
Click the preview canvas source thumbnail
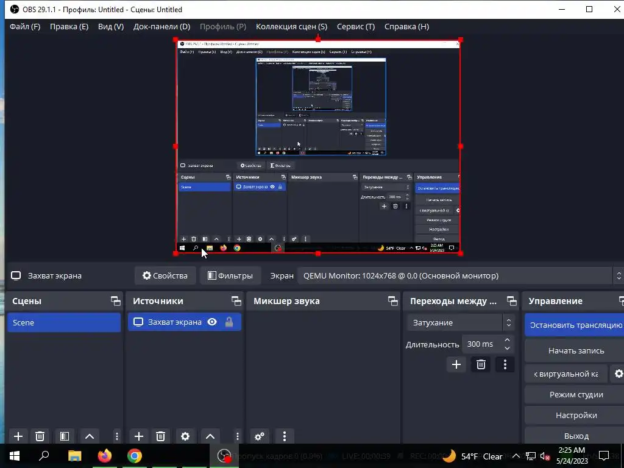(318, 146)
